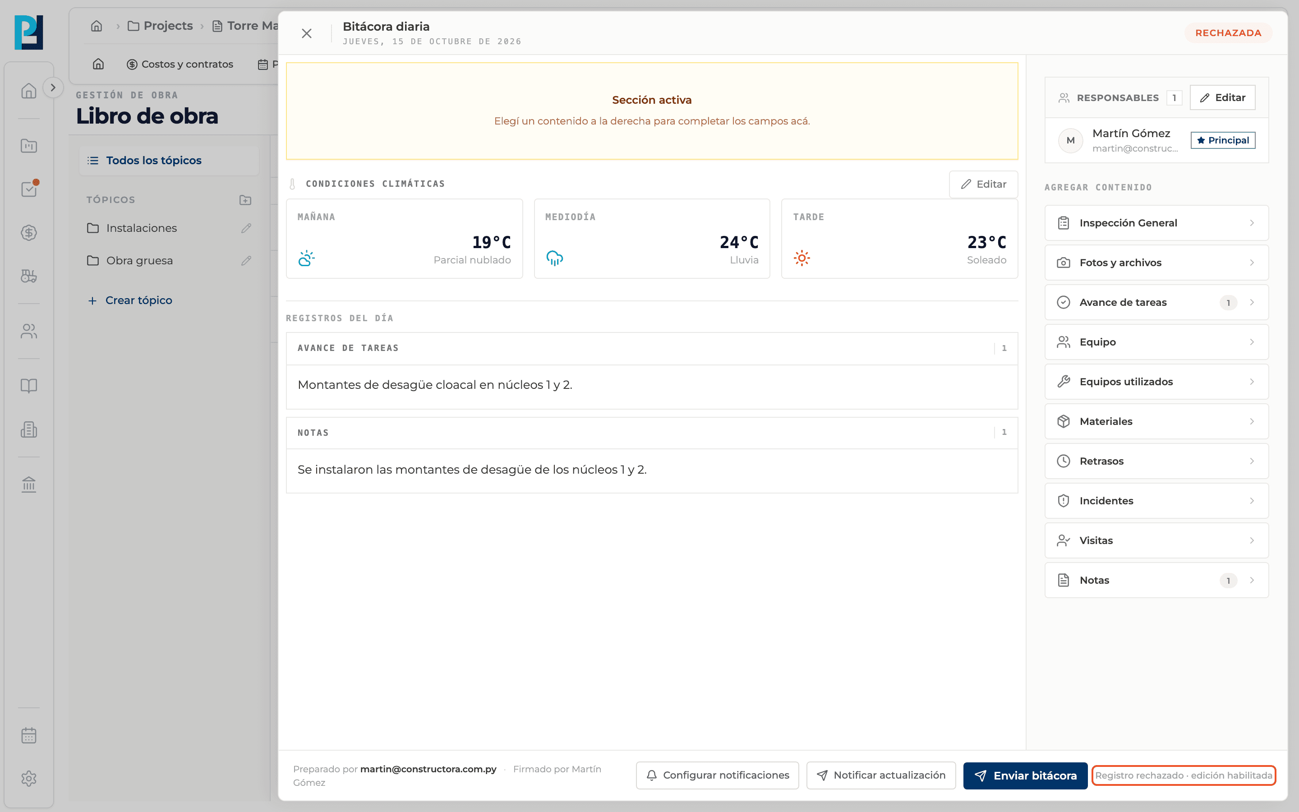The height and width of the screenshot is (812, 1299).
Task: Open Avance de tareas content item
Action: coord(1156,302)
